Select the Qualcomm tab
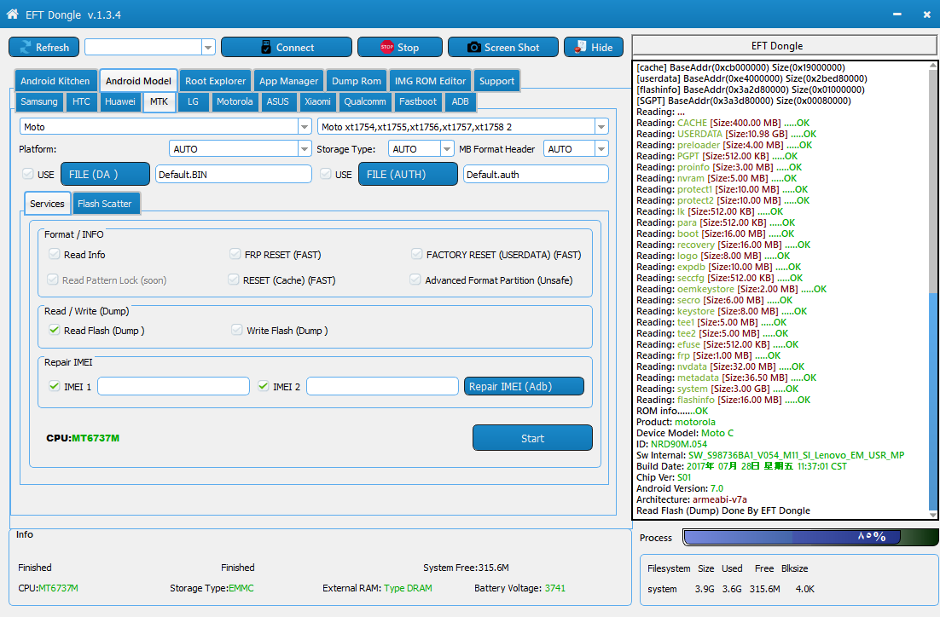 click(x=365, y=101)
